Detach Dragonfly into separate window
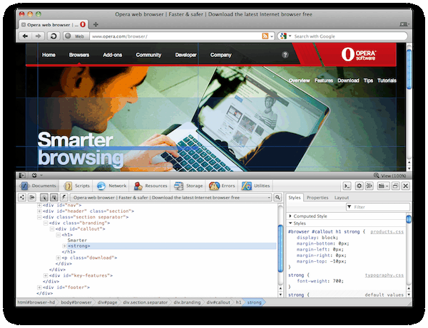 pos(395,186)
